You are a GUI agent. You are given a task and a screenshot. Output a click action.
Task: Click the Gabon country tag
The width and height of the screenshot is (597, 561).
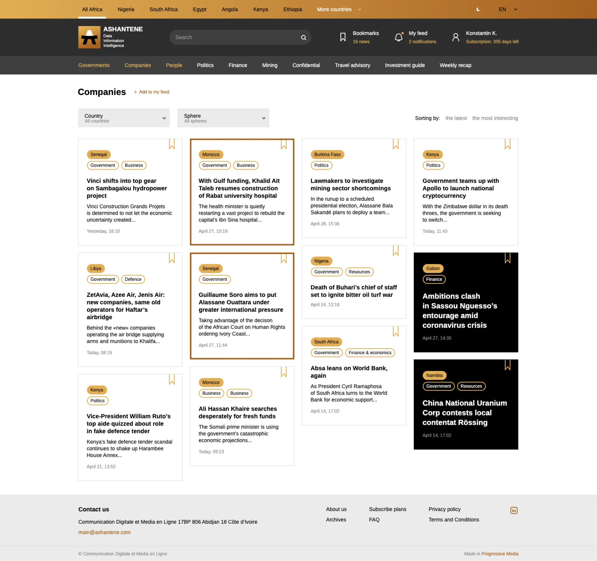[x=433, y=269]
